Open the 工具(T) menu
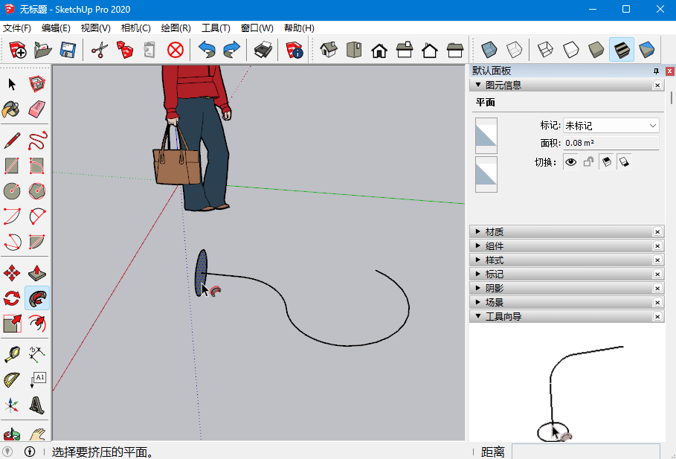The width and height of the screenshot is (676, 459). click(x=216, y=28)
